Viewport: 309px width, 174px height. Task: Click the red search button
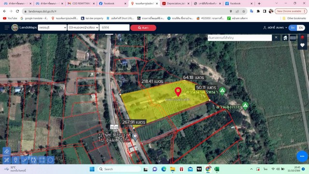pos(143,28)
